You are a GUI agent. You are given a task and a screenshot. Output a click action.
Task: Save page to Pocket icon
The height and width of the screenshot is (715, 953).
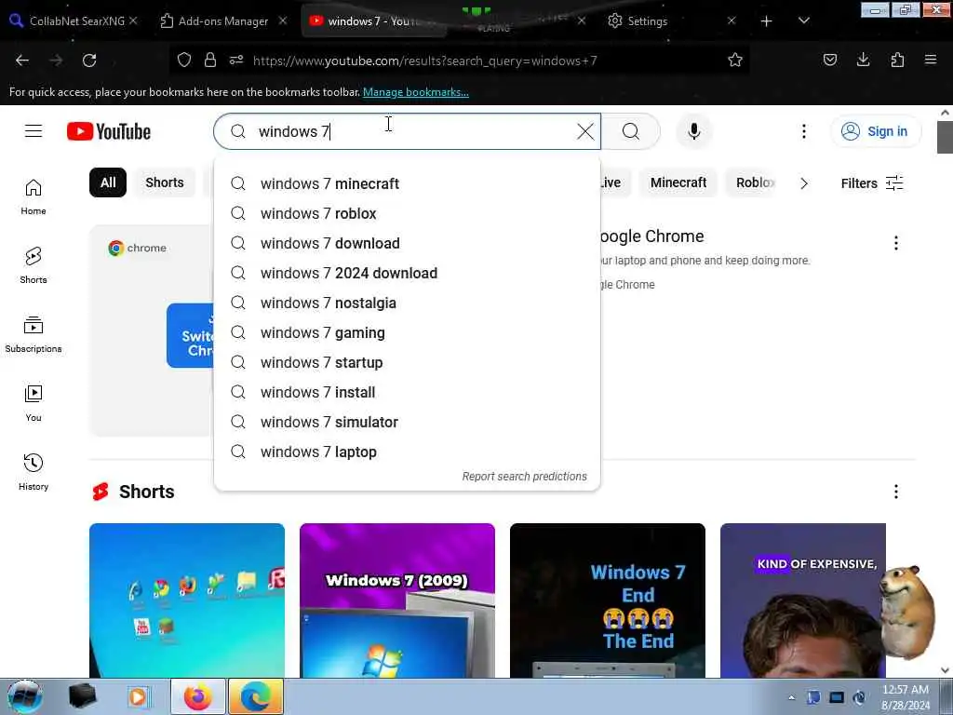coord(829,60)
